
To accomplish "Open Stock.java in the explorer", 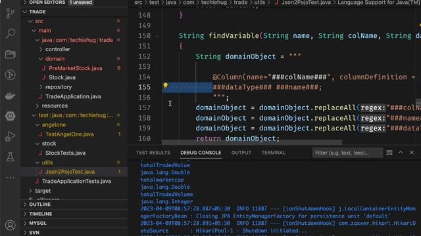I will (62, 77).
